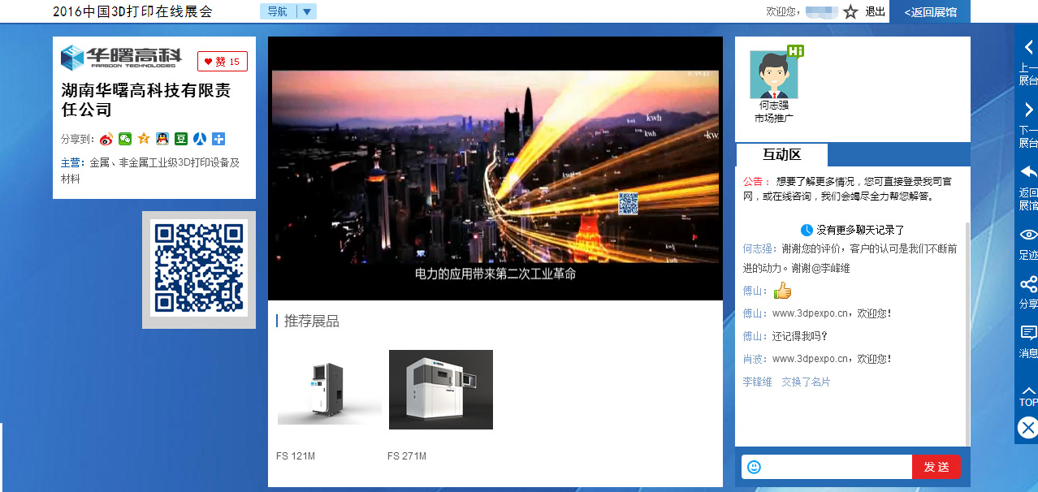Image resolution: width=1038 pixels, height=492 pixels.
Task: Share to QZone star icon
Action: coord(144,139)
